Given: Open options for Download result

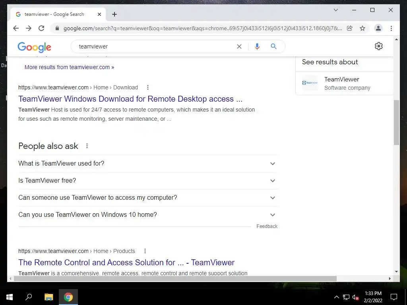Looking at the screenshot, I should [148, 87].
